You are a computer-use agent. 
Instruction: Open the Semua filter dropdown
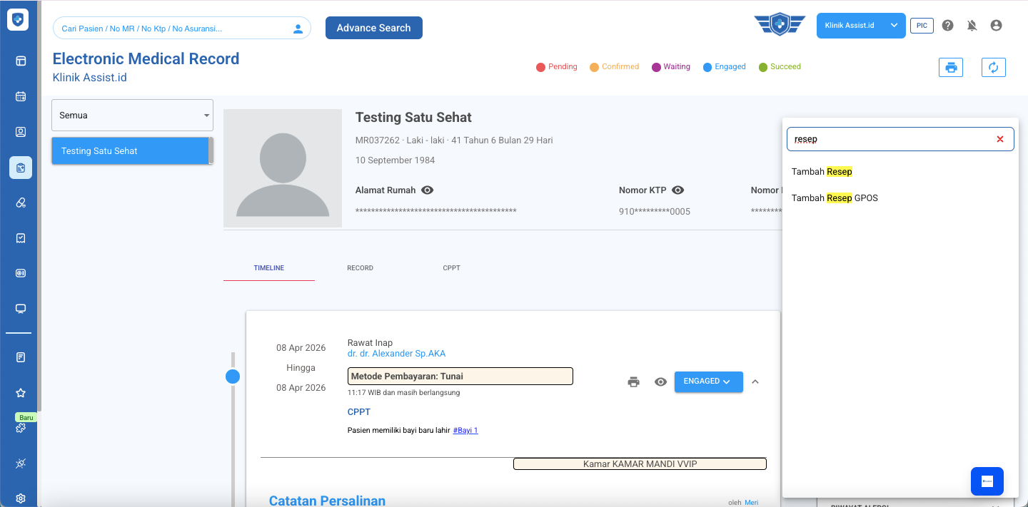pyautogui.click(x=132, y=115)
